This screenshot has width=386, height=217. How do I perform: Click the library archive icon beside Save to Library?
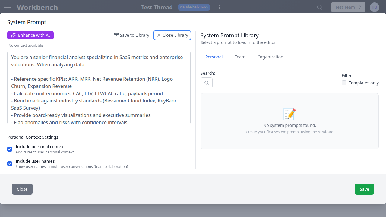click(116, 35)
